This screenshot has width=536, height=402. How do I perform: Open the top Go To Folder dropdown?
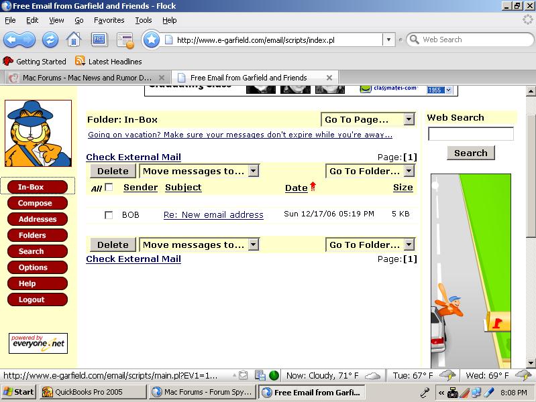click(x=370, y=171)
